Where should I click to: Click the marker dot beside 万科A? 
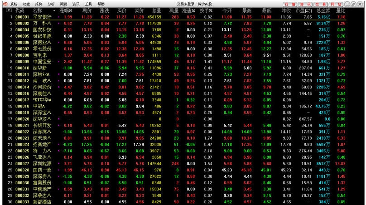pyautogui.click(x=58, y=23)
